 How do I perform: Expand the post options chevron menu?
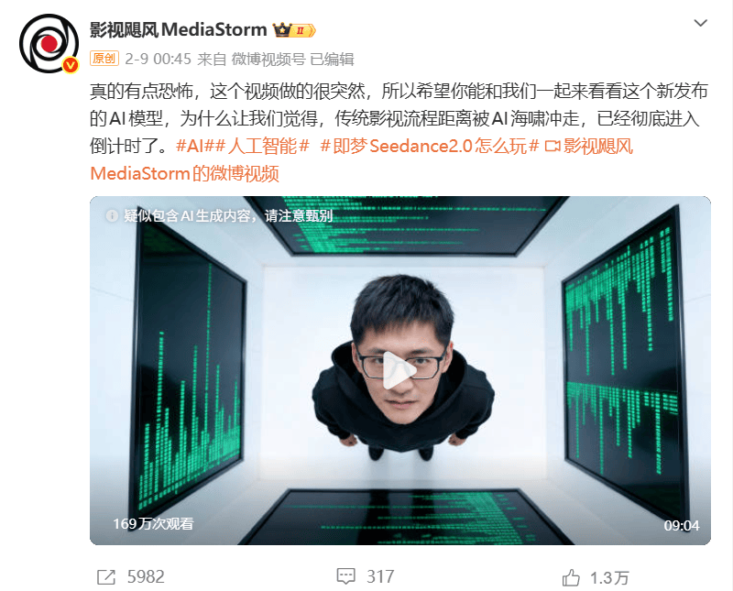[x=700, y=23]
